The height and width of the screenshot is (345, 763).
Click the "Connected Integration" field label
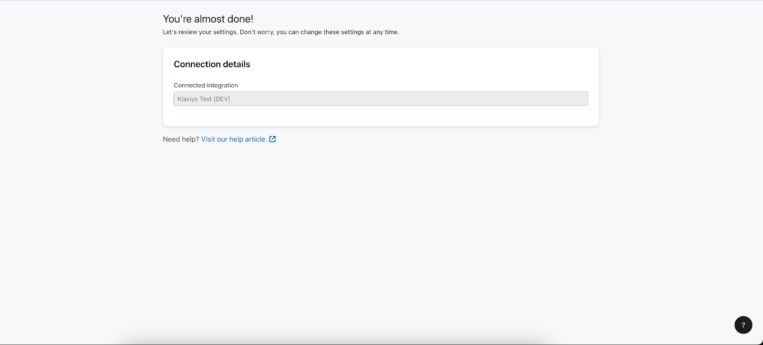(206, 85)
